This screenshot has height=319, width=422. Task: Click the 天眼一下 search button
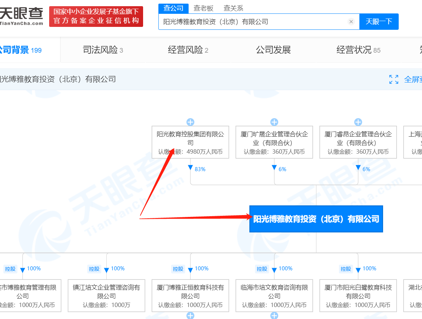pos(379,21)
